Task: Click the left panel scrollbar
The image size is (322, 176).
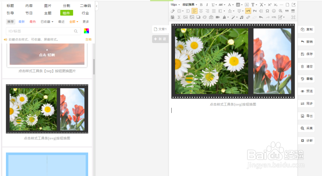Action: tap(94, 67)
